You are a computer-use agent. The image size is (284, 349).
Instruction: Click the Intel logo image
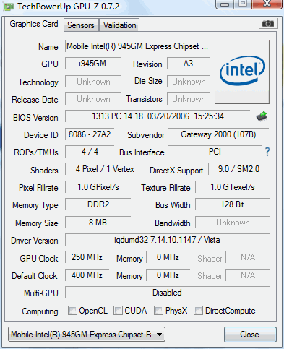tap(242, 72)
